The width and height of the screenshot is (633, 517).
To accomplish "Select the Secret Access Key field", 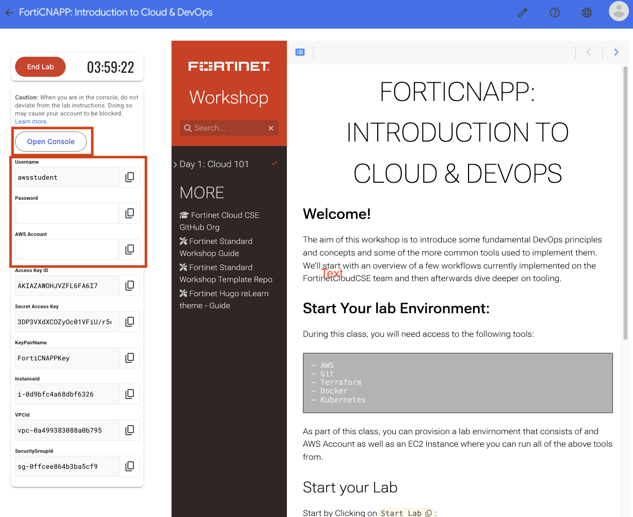I will tap(67, 322).
